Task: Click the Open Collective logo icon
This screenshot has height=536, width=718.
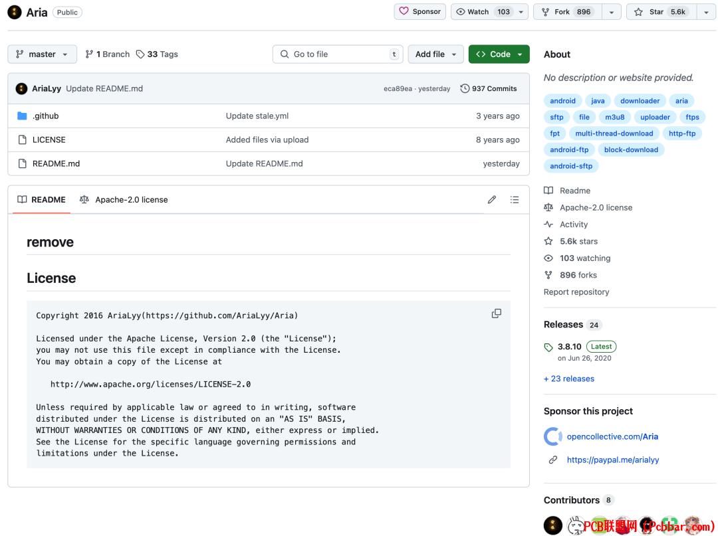Action: 553,437
